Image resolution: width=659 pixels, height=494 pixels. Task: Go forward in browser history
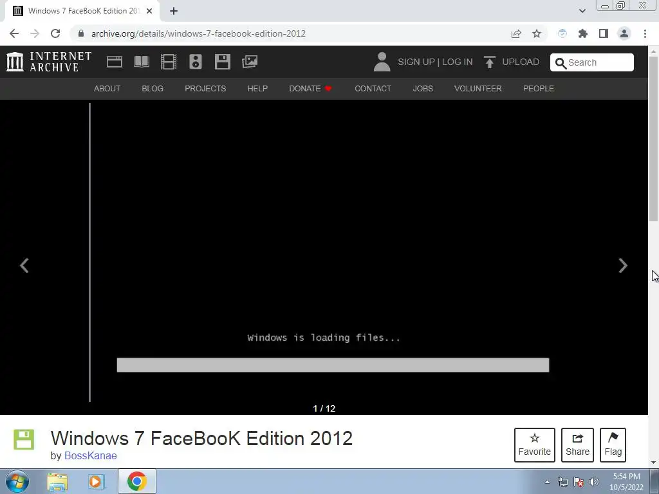pos(35,33)
